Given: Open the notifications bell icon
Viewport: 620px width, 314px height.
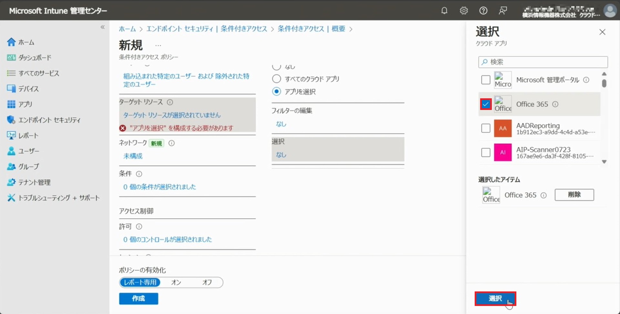Looking at the screenshot, I should click(x=444, y=11).
